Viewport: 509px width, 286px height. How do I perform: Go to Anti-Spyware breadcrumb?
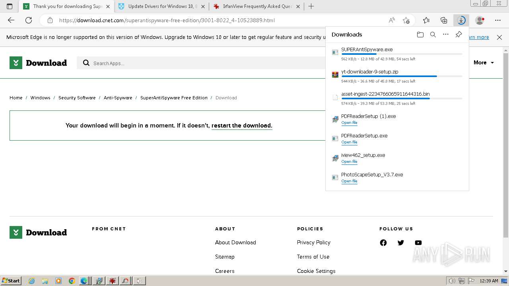tap(118, 98)
